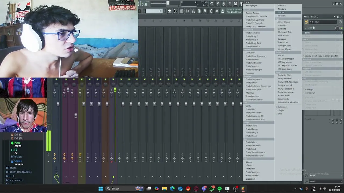Select Wave Candy visualizer plugin
The image size is (344, 193).
[283, 99]
